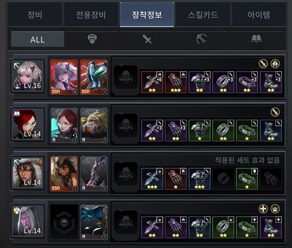Click the green belt item in third row
Viewport: 292px width, 248px height.
[247, 179]
